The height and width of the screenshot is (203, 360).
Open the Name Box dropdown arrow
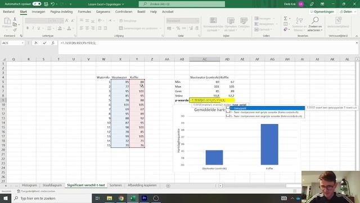tap(22, 43)
